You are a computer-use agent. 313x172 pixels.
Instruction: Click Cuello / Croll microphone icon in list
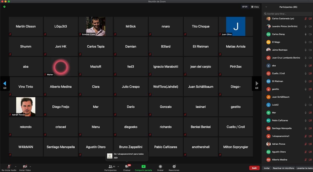click(305, 73)
